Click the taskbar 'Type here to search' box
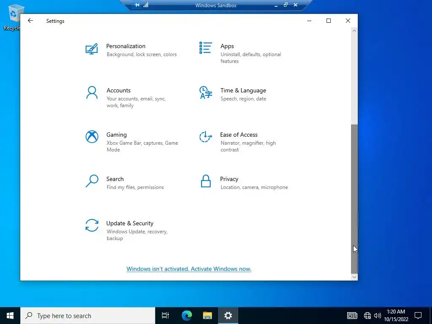The width and height of the screenshot is (432, 324). coord(88,316)
